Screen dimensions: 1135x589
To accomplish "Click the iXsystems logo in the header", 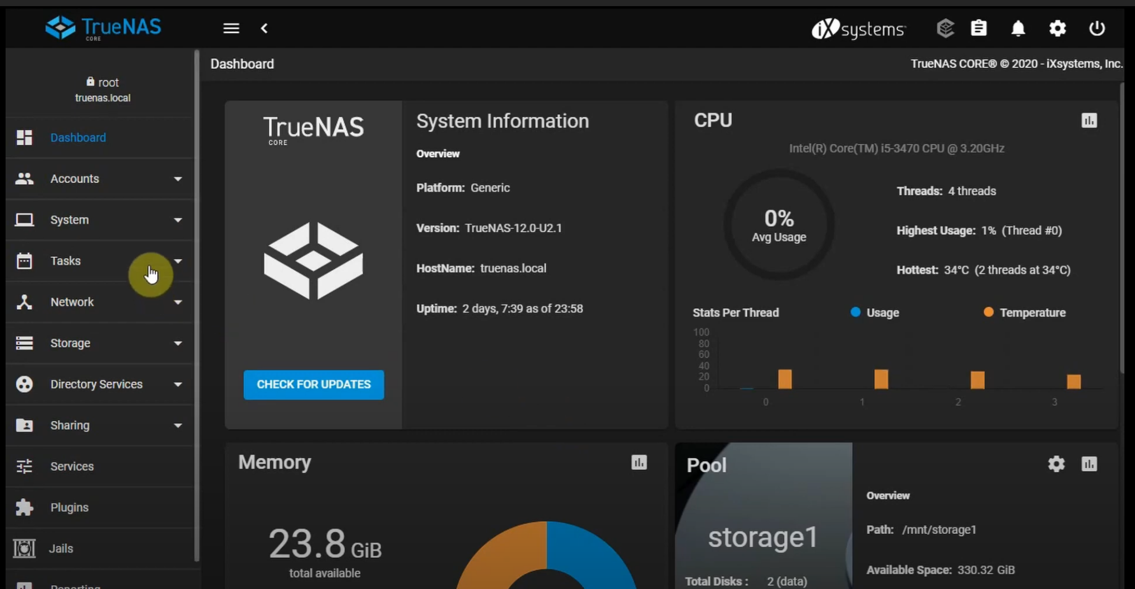I will tap(859, 29).
